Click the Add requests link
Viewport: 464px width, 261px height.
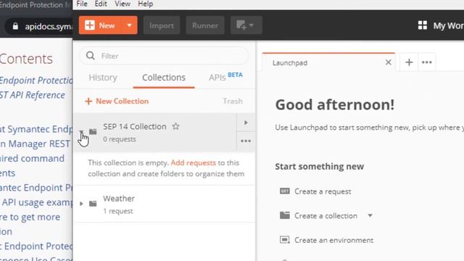(x=194, y=162)
